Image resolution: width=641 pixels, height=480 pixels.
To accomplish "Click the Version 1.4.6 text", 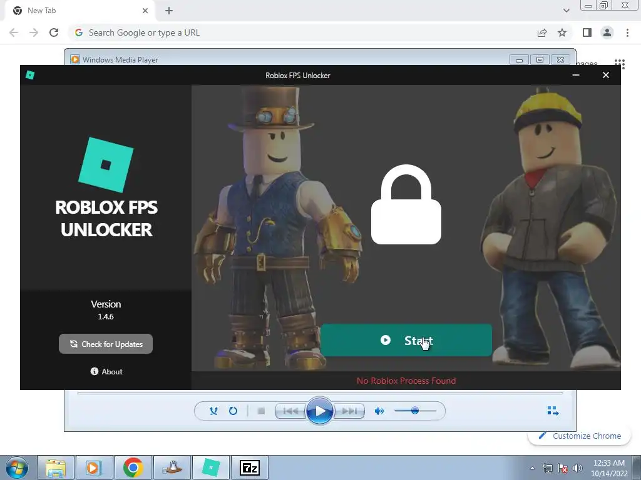I will point(106,310).
